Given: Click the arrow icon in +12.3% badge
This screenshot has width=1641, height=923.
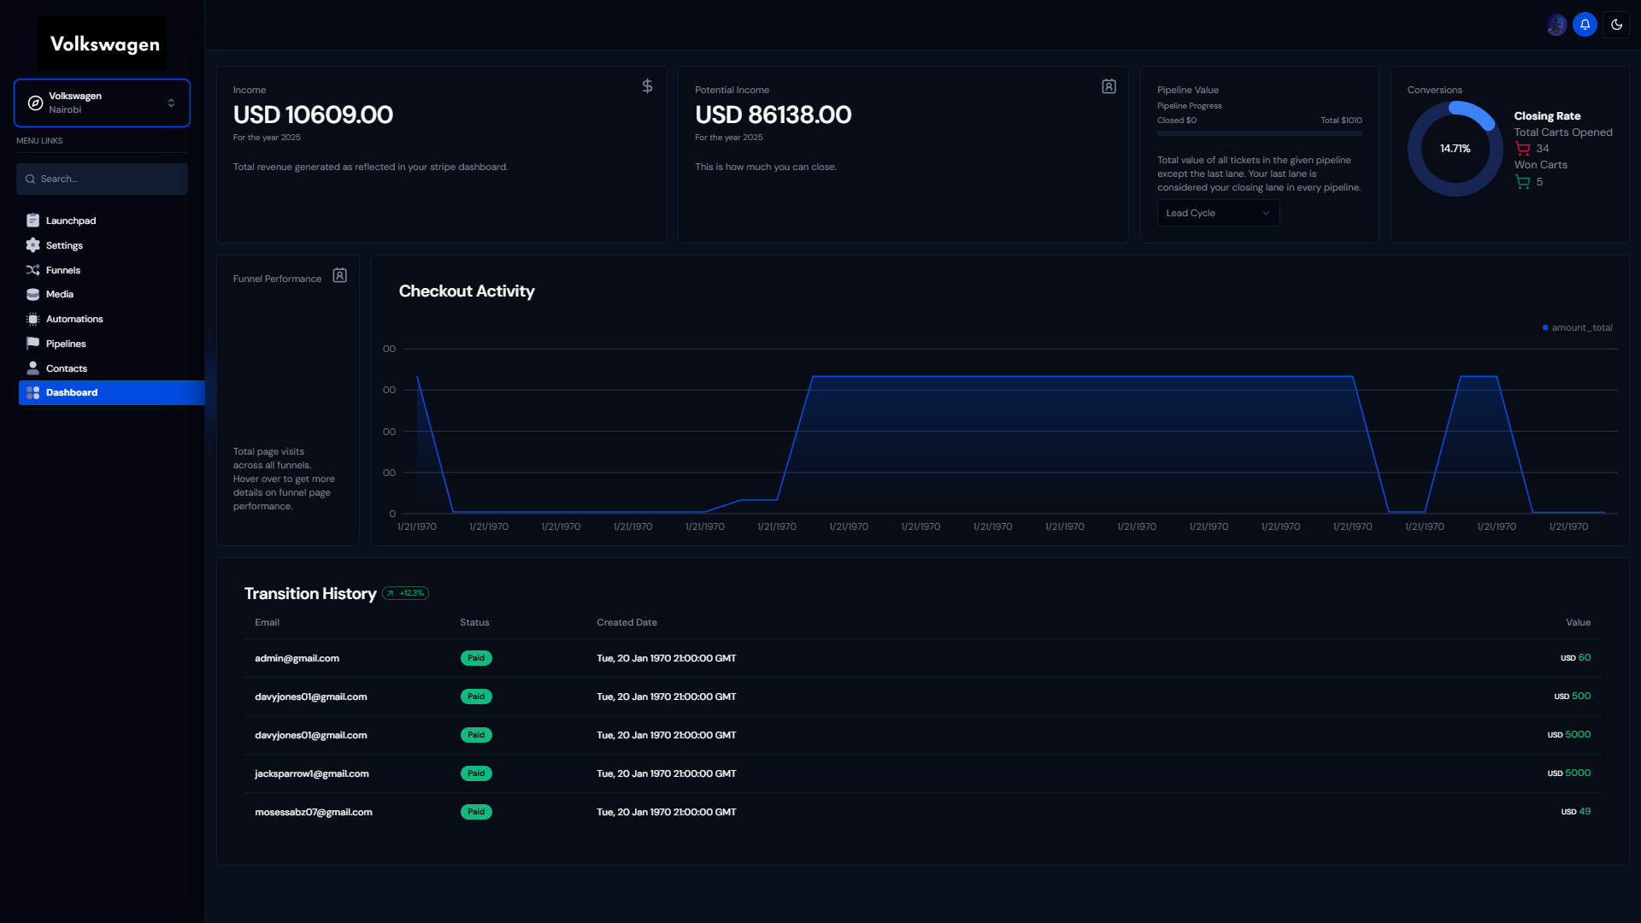Looking at the screenshot, I should tap(391, 593).
